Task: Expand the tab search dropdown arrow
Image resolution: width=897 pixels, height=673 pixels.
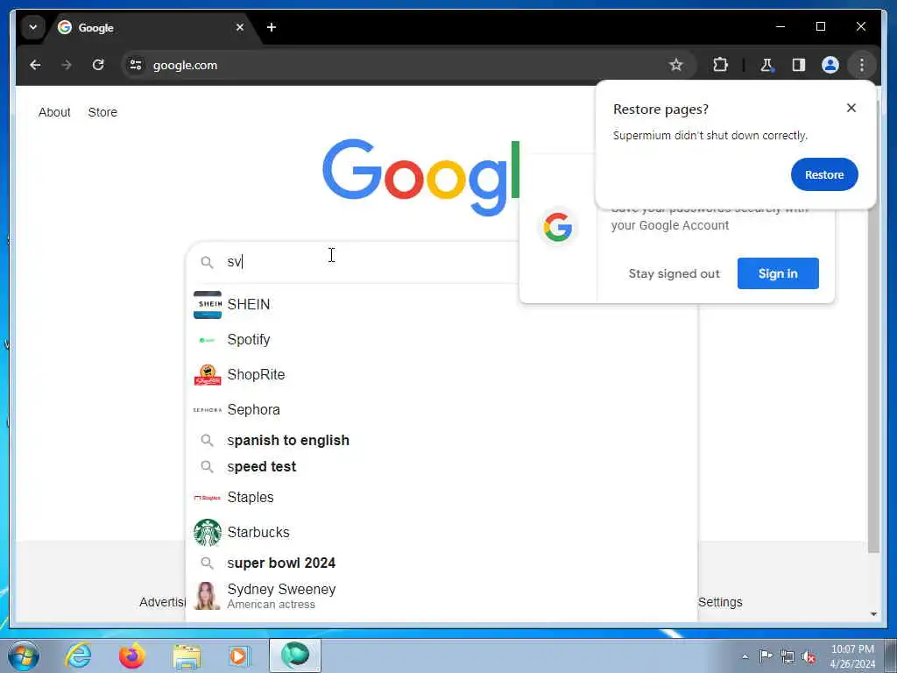Action: 33,27
